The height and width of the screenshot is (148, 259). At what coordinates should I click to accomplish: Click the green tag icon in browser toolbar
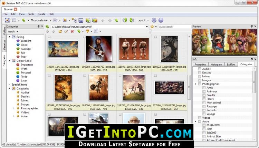point(79,31)
